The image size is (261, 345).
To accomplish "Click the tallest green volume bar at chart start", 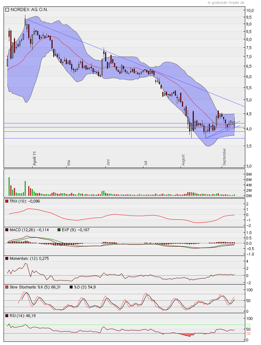I will [9, 186].
